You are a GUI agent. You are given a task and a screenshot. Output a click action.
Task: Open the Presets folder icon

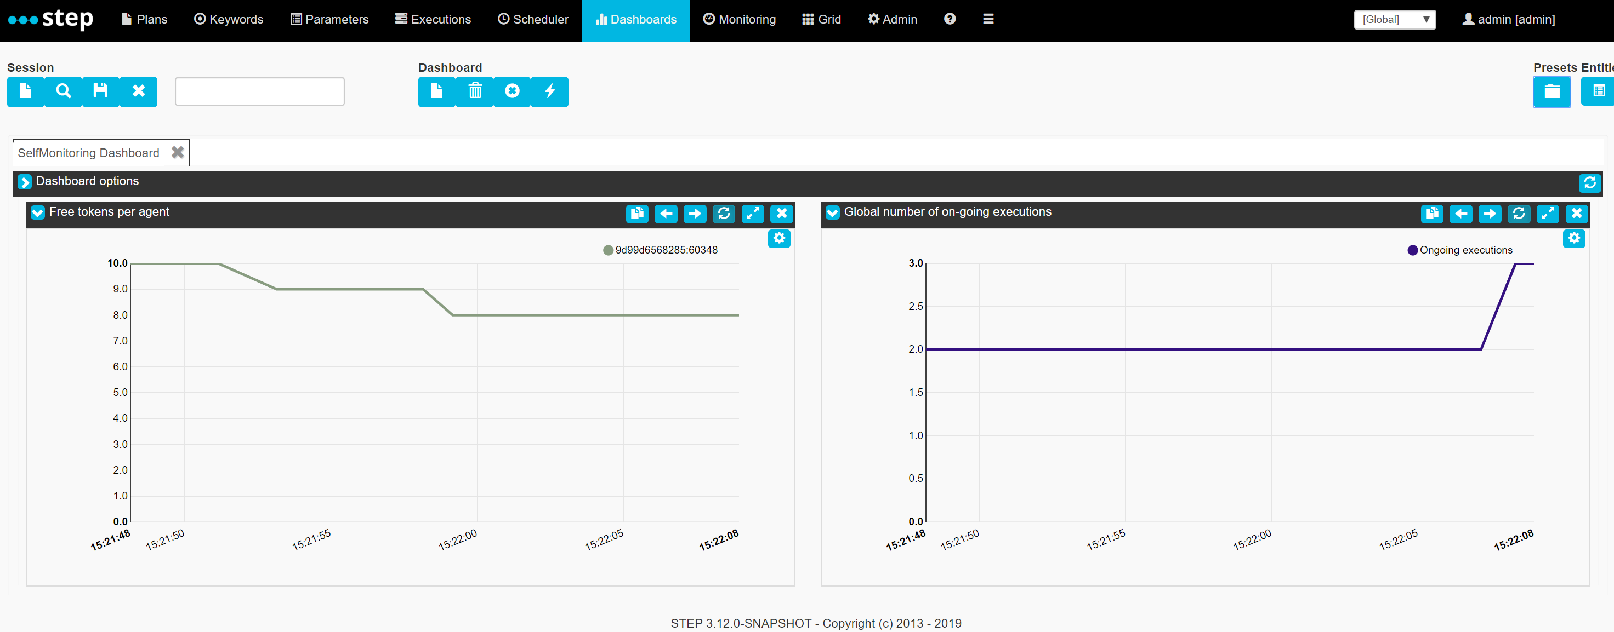pos(1552,91)
